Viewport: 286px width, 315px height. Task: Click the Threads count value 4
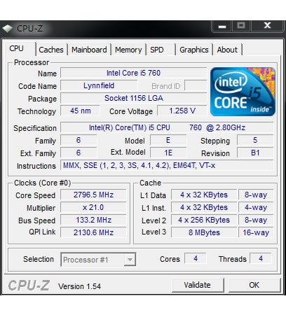(x=261, y=258)
